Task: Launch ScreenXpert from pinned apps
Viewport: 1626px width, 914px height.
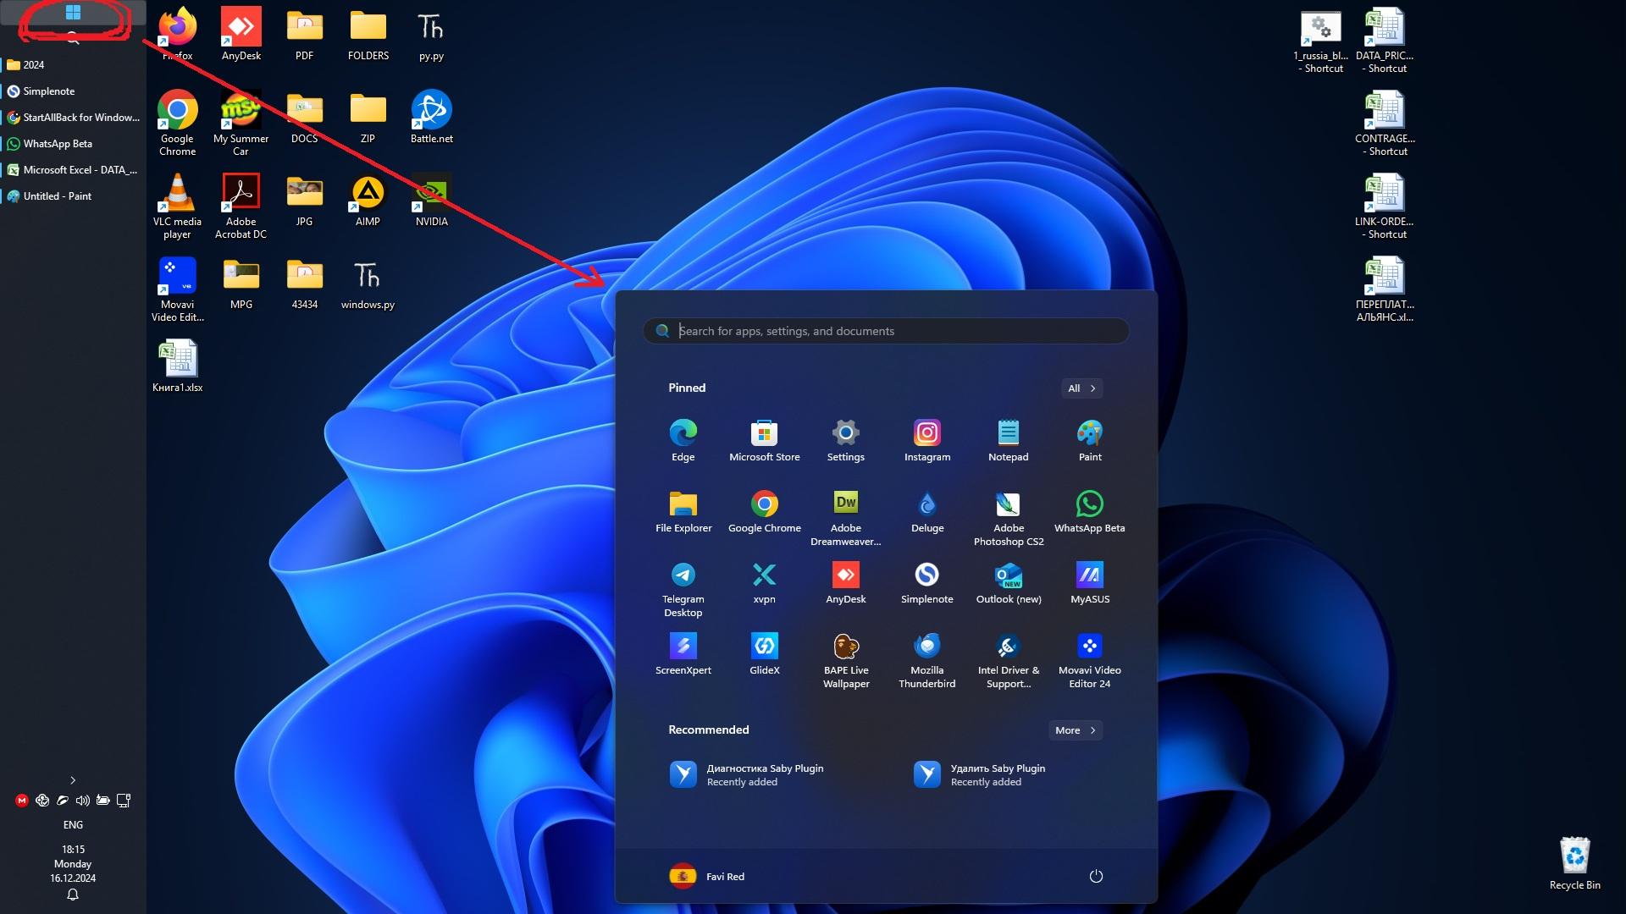Action: tap(683, 653)
